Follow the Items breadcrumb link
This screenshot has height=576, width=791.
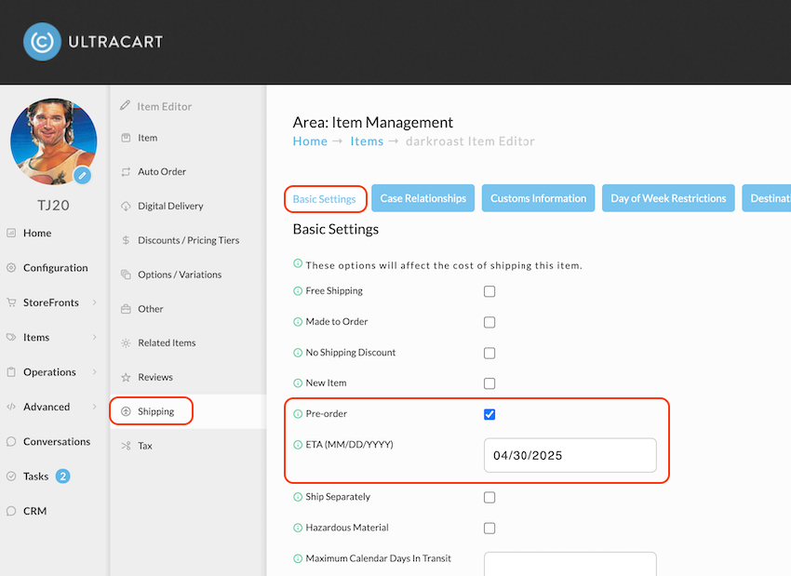tap(367, 141)
